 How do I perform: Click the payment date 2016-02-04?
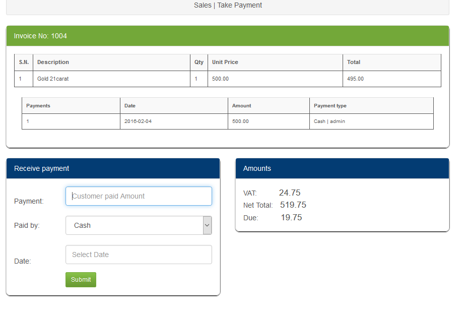tap(138, 121)
